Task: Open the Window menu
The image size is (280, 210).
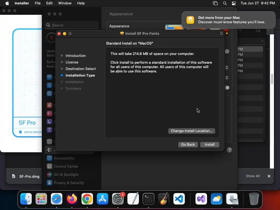Action: tap(65, 3)
